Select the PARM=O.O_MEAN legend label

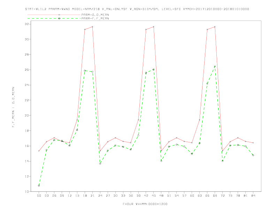pyautogui.click(x=95, y=15)
